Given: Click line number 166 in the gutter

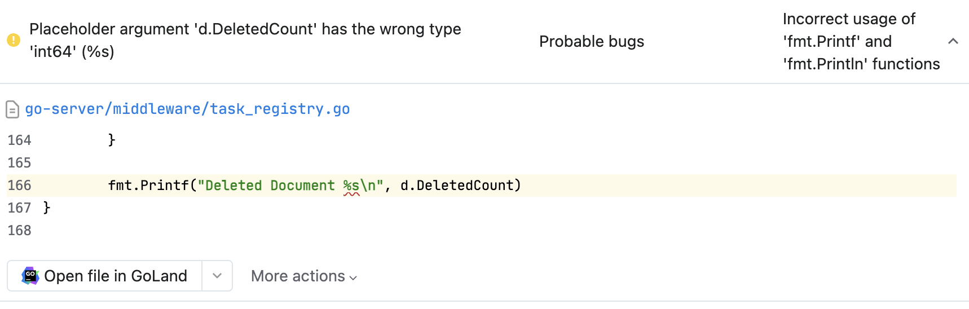Looking at the screenshot, I should (x=20, y=186).
